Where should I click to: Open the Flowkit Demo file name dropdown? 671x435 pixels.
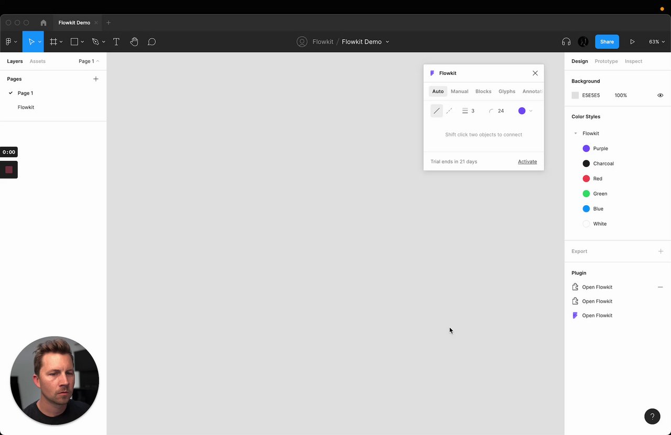click(387, 42)
